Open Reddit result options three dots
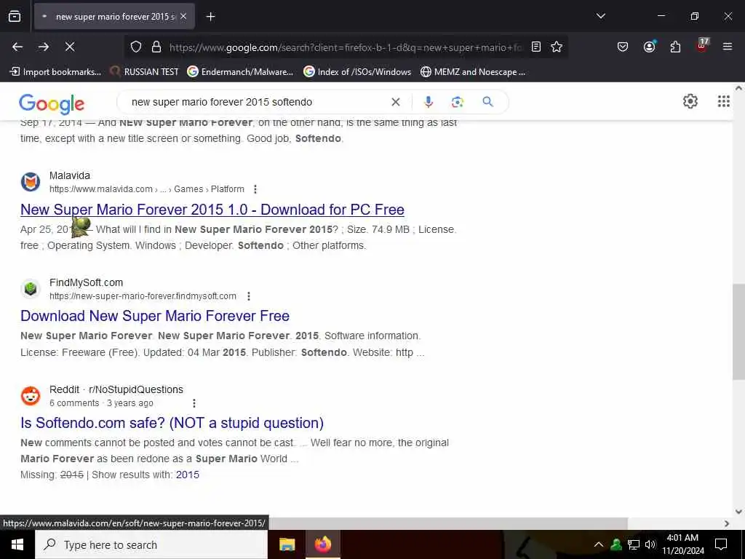 coord(194,403)
